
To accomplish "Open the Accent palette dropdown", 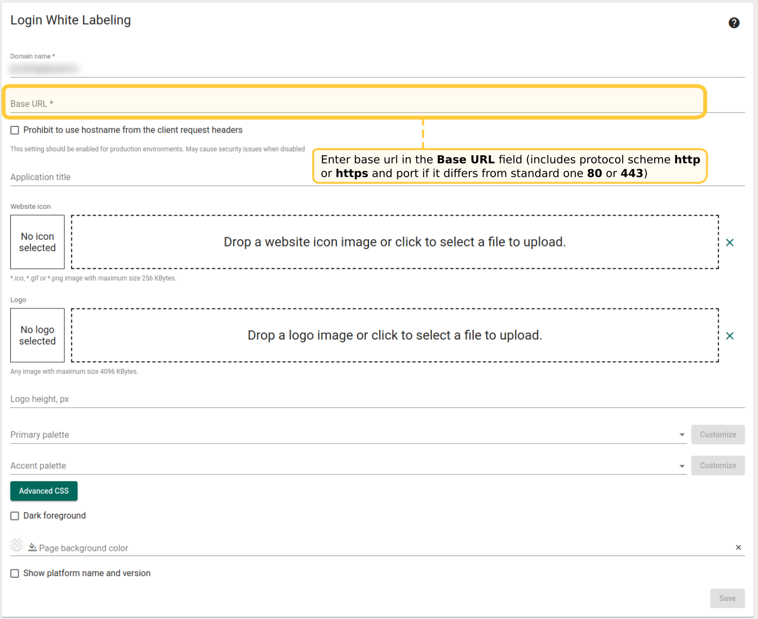I will [x=682, y=466].
